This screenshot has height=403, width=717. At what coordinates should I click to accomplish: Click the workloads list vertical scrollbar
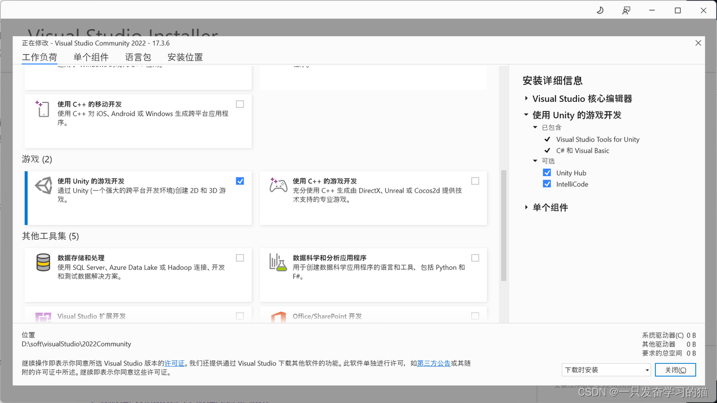pos(504,225)
